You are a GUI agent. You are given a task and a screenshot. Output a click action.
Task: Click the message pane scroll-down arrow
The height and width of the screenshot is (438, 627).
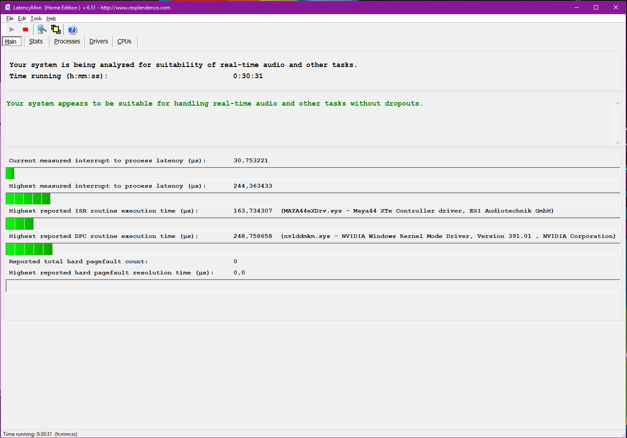[x=618, y=143]
